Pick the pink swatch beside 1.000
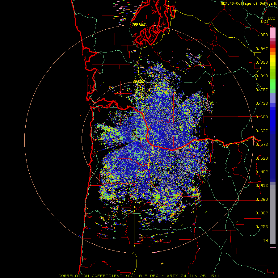This screenshot has width=278, height=278. 273,33
